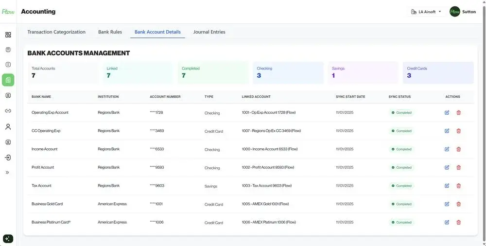Delete the Business Platinum Card row
Screen dimensions: 486x246
pyautogui.click(x=458, y=223)
